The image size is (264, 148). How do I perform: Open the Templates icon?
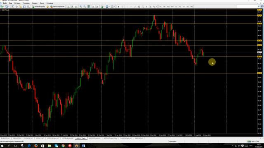[x=112, y=7]
